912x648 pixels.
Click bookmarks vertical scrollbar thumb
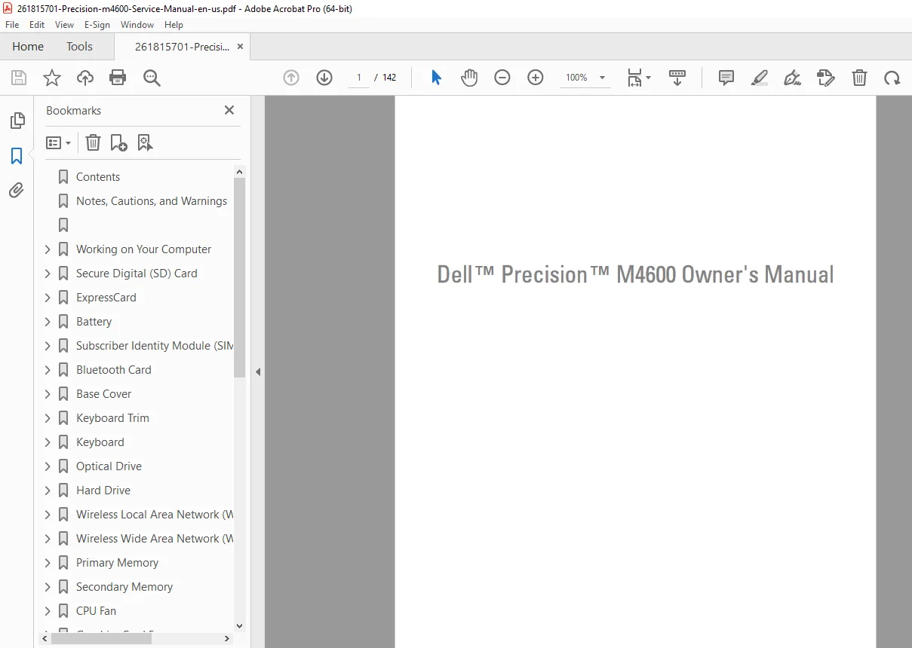click(240, 277)
